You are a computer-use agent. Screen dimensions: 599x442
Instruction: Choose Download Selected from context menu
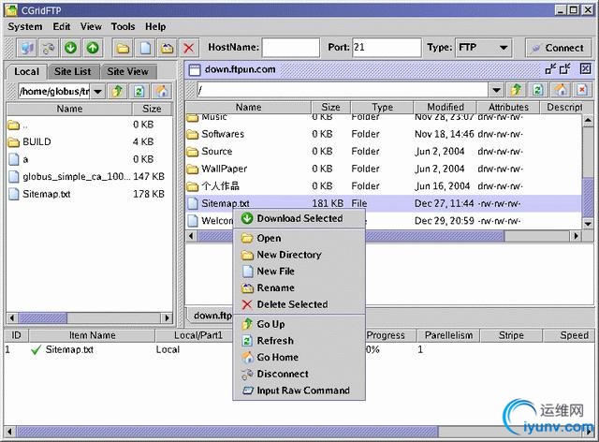click(299, 218)
